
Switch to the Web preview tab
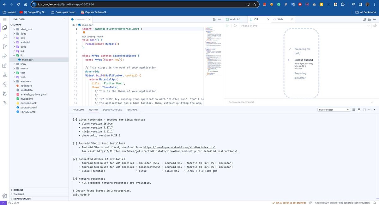(280, 19)
